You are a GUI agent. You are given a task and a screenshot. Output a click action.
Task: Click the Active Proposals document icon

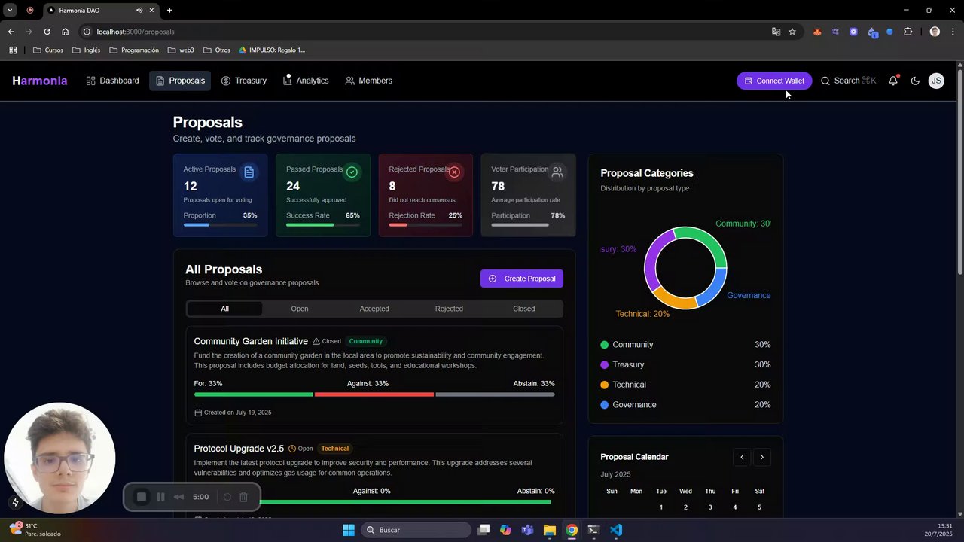tap(249, 172)
